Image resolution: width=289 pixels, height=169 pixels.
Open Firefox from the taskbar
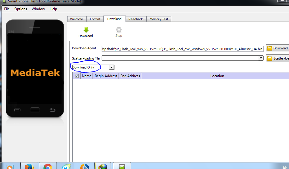pyautogui.click(x=29, y=166)
